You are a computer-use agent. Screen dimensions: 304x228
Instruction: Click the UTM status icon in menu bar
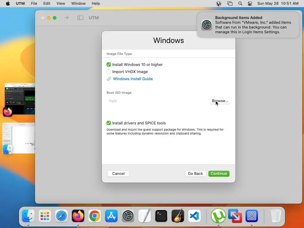219,4
